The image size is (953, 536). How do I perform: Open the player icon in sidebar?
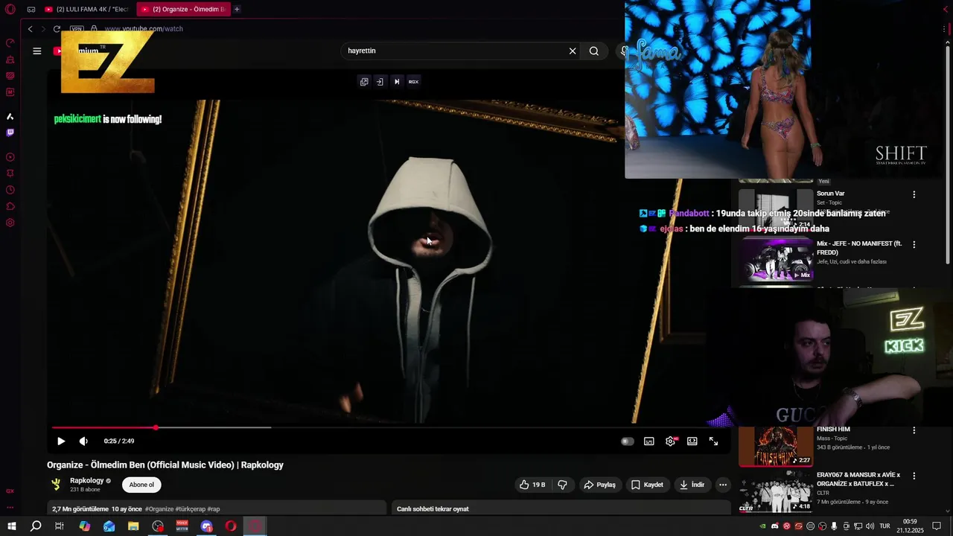[10, 157]
